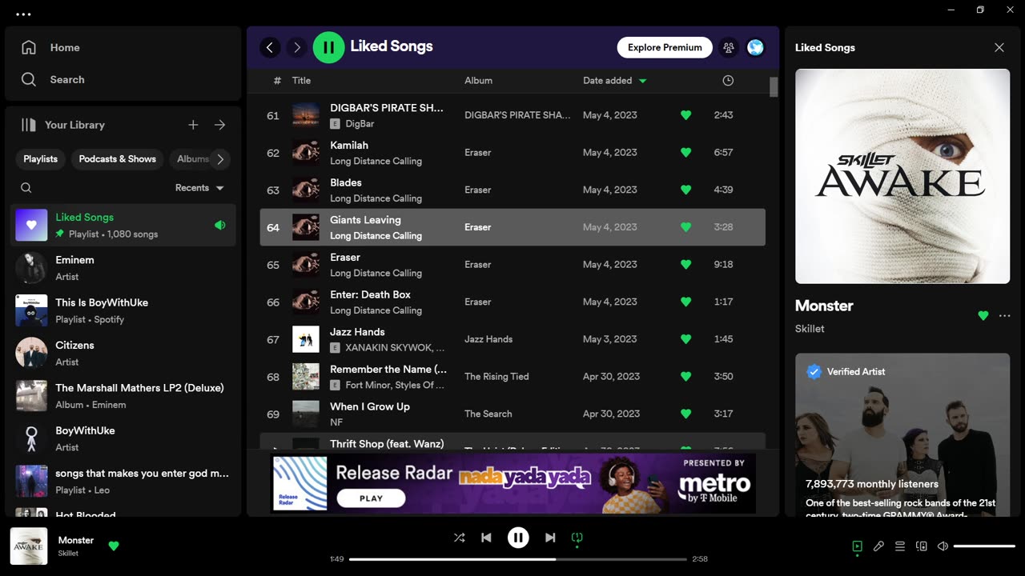Expand Your Library with arrow icon

click(x=220, y=125)
